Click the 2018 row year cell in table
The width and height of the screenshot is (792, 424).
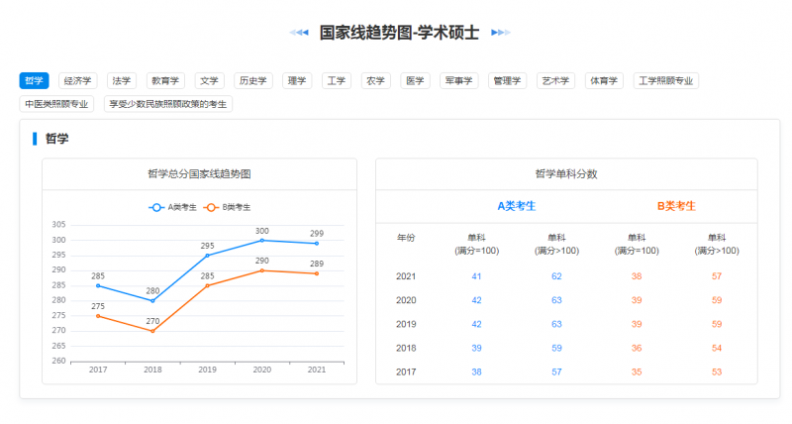click(406, 348)
